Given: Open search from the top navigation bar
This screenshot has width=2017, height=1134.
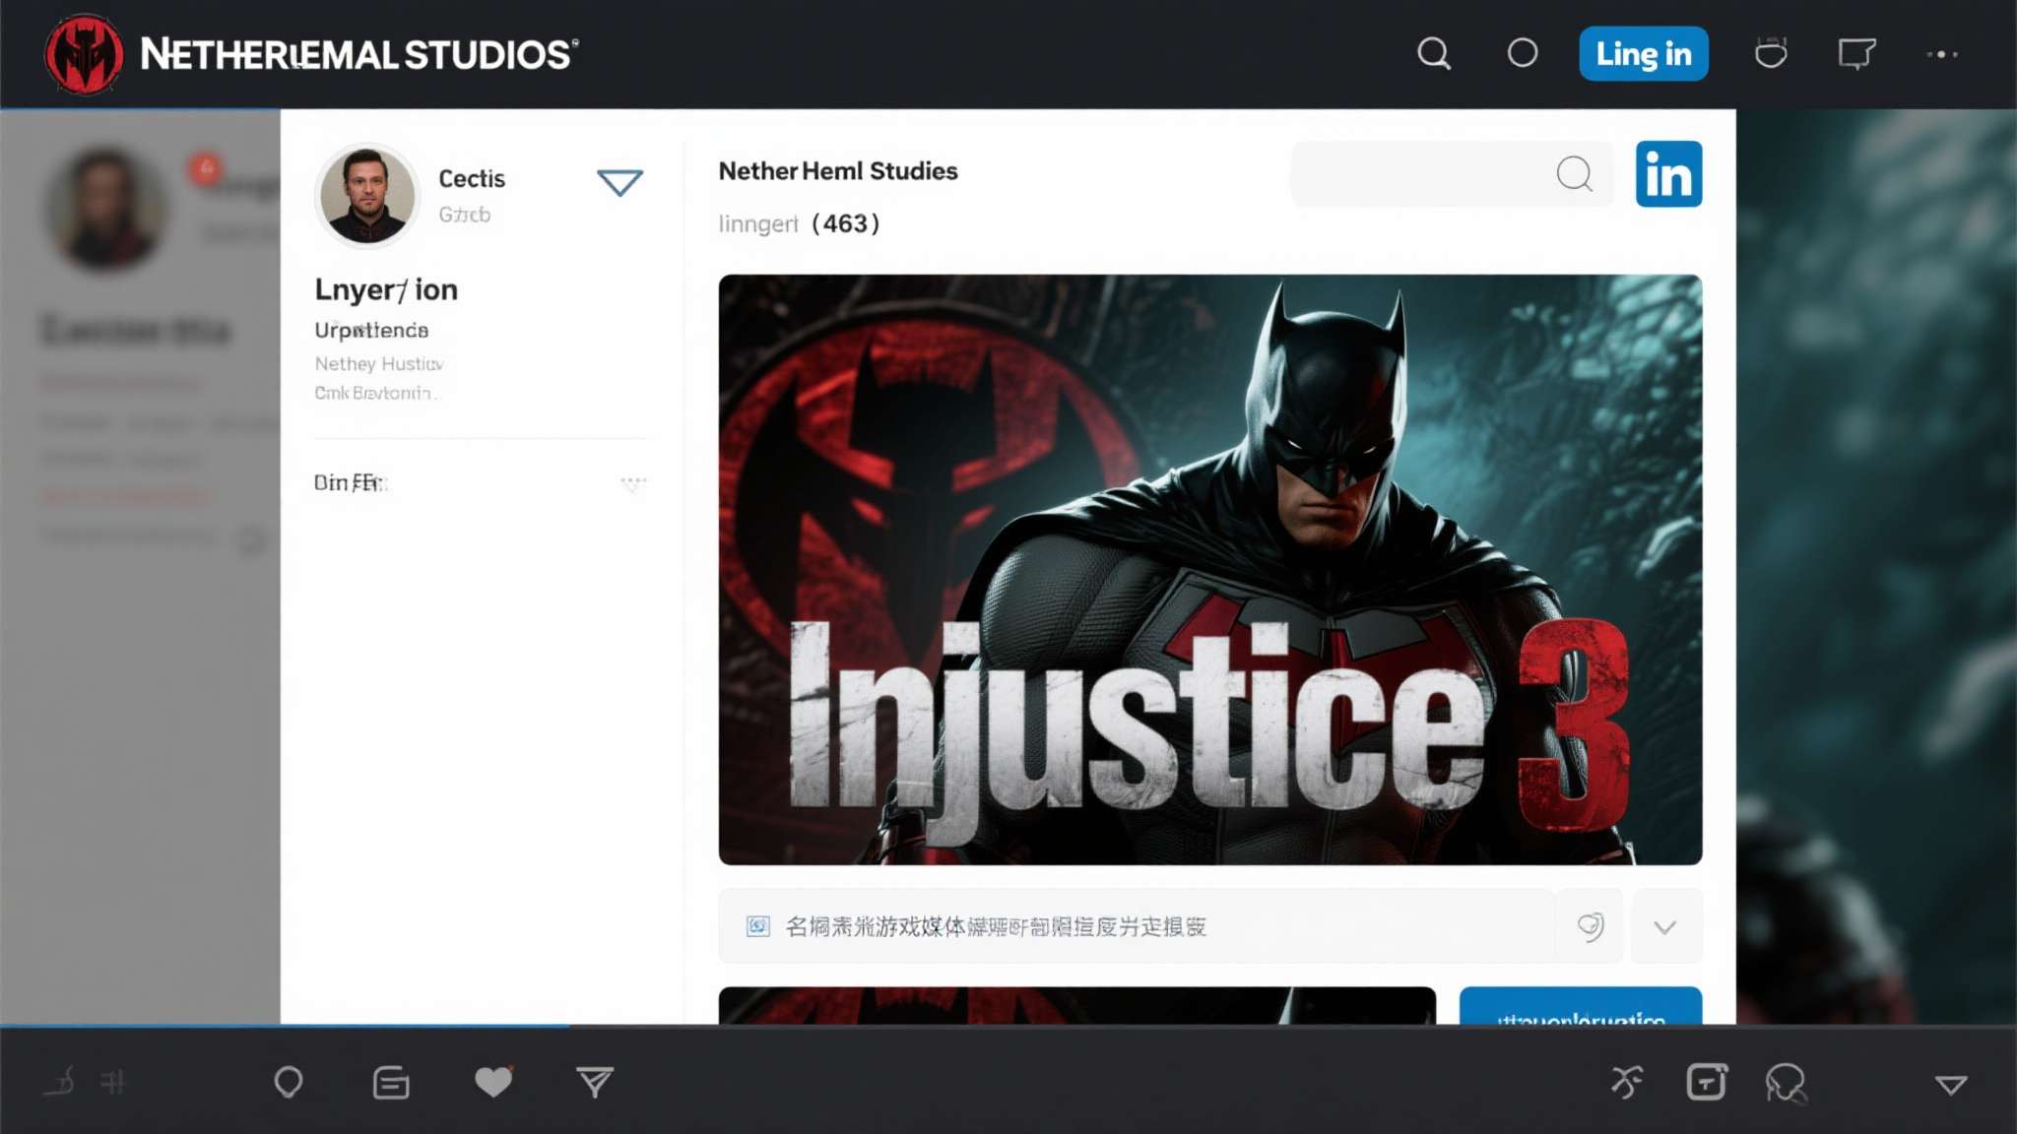Looking at the screenshot, I should point(1434,53).
